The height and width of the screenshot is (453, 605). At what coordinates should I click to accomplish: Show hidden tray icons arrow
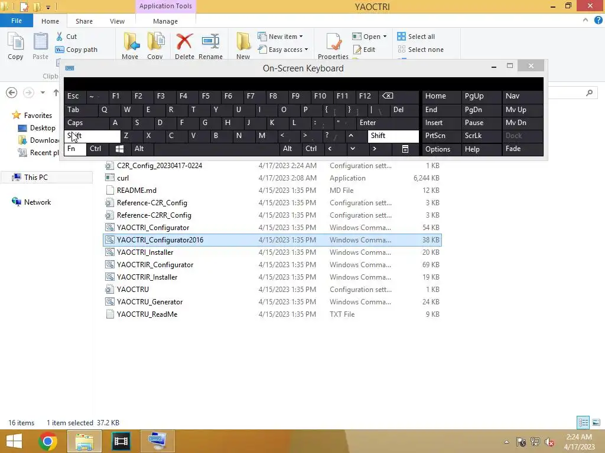click(x=506, y=442)
